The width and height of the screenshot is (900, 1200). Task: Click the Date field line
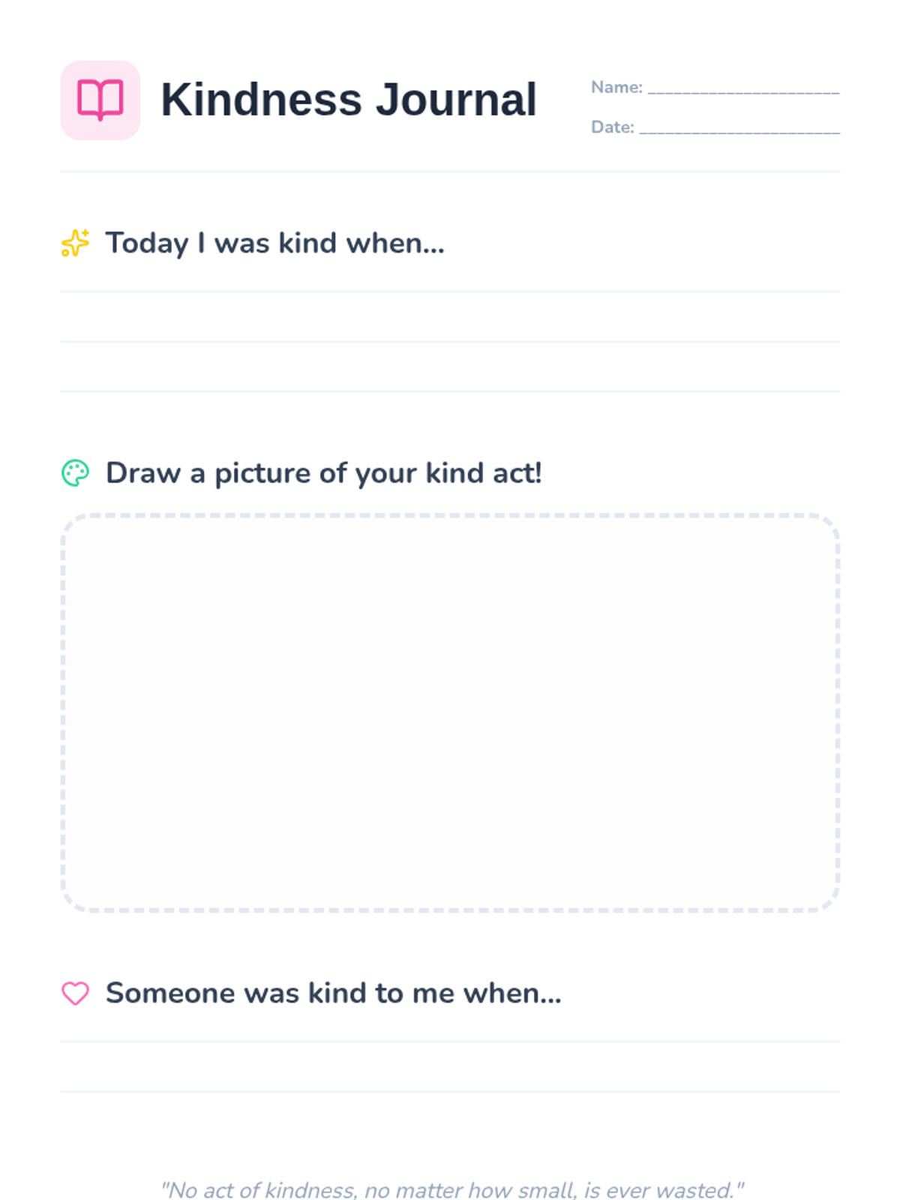[x=739, y=130]
